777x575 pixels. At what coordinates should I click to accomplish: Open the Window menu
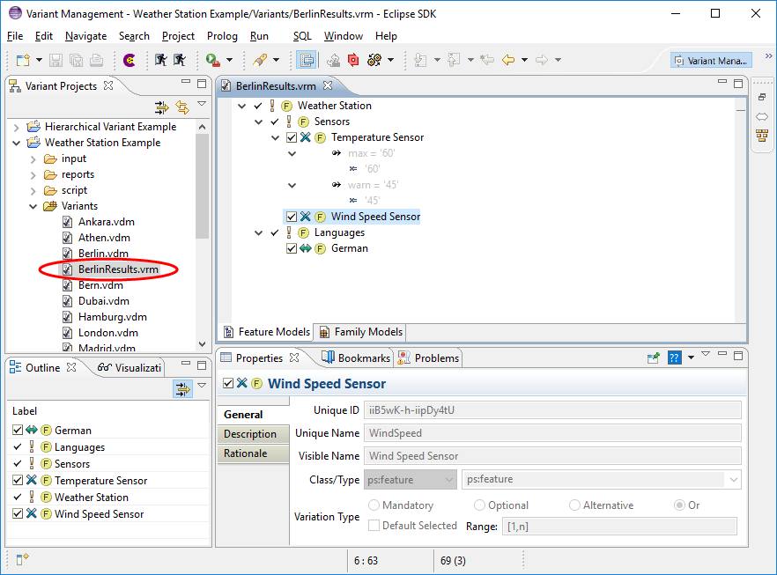pyautogui.click(x=343, y=36)
